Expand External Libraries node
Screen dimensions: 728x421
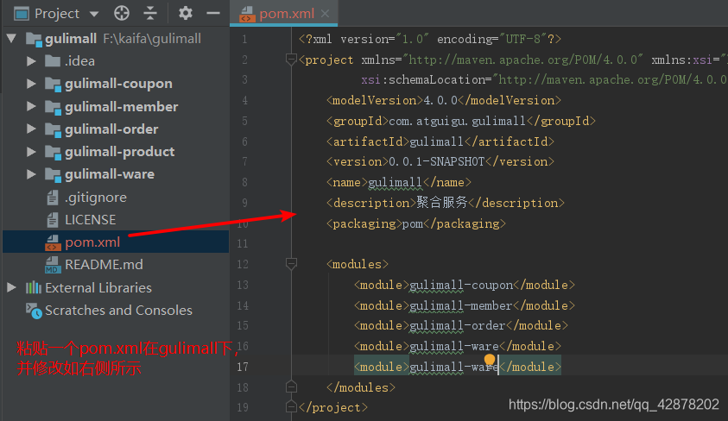point(11,287)
